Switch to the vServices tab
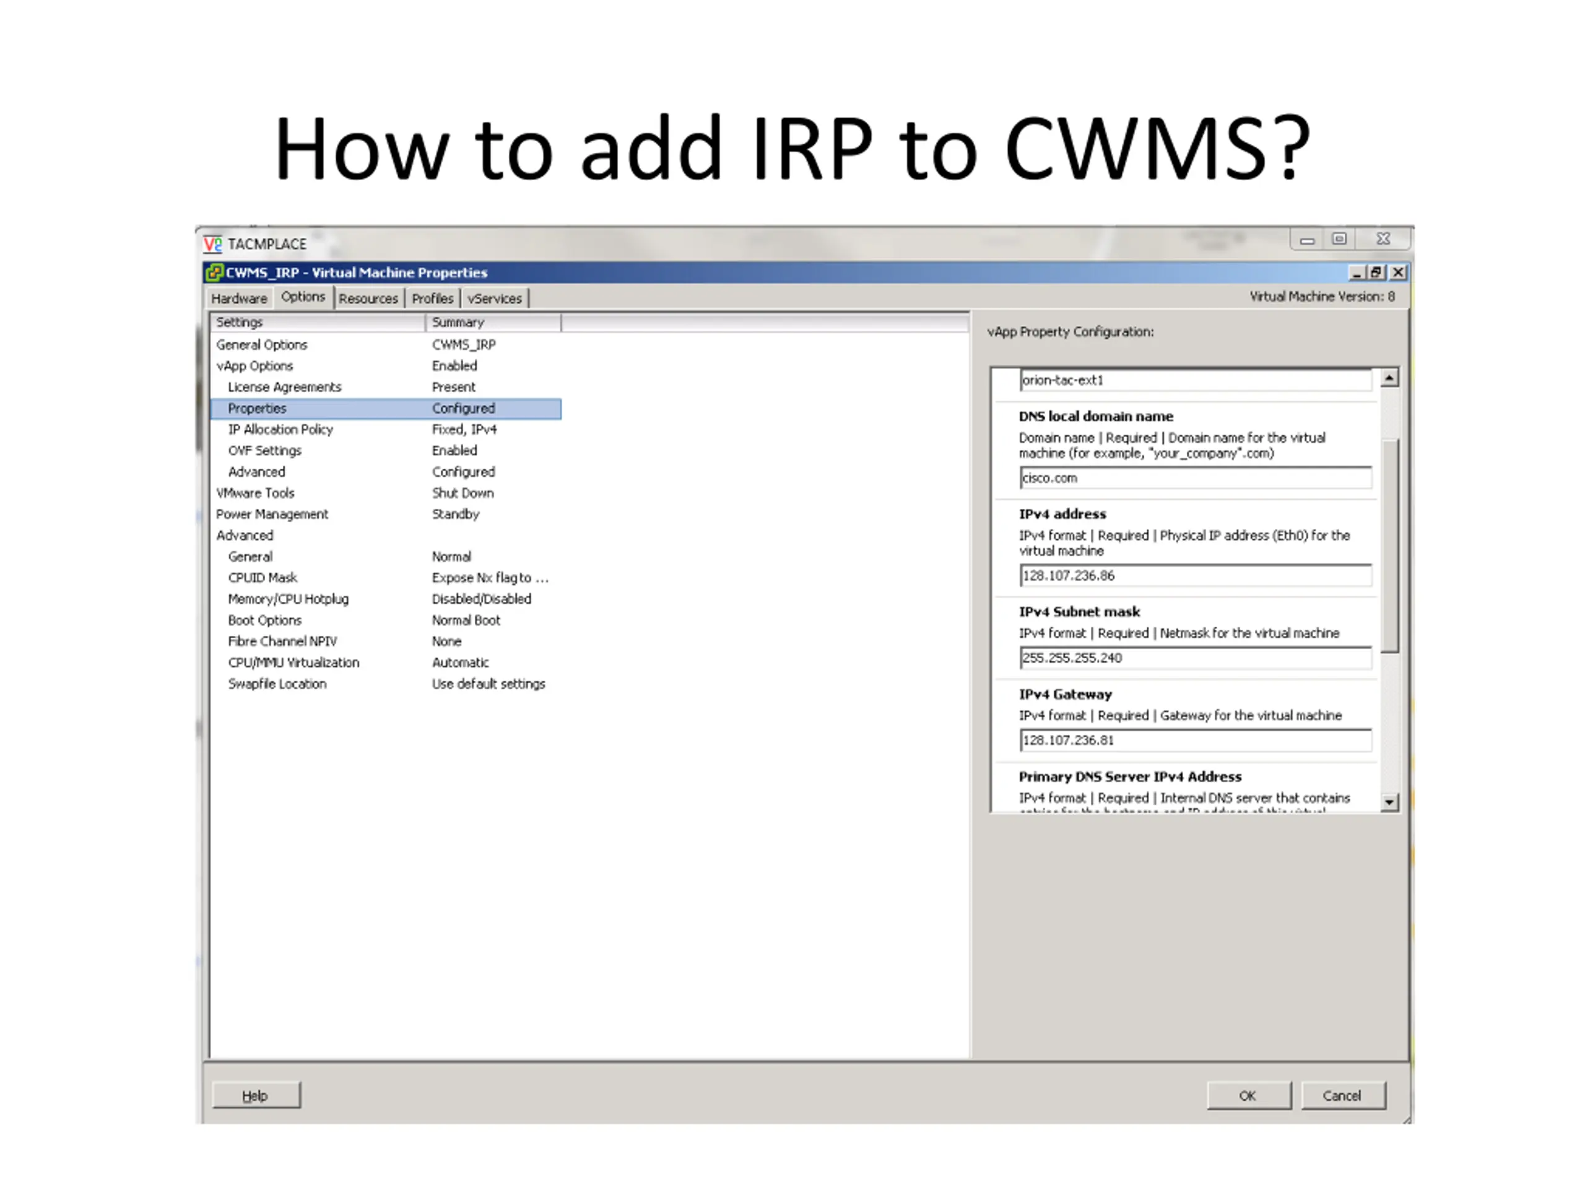This screenshot has width=1585, height=1189. tap(495, 298)
